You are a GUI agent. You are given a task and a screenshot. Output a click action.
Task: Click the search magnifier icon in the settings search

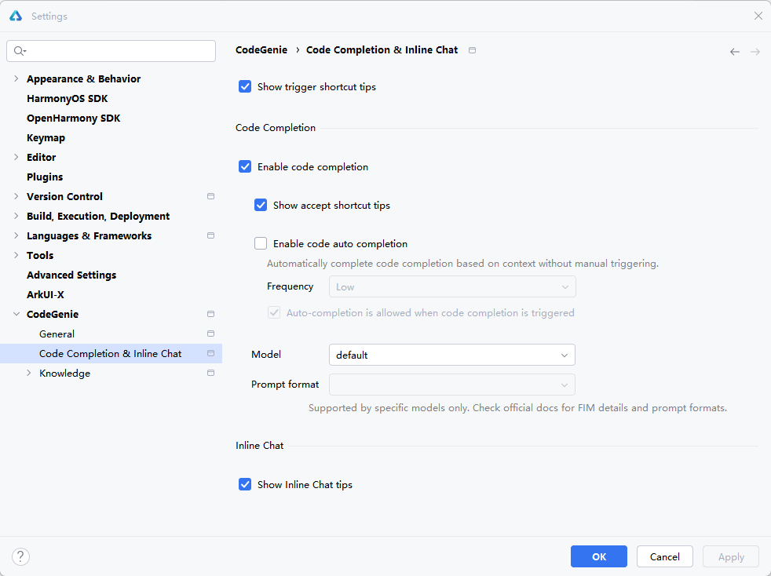[20, 51]
